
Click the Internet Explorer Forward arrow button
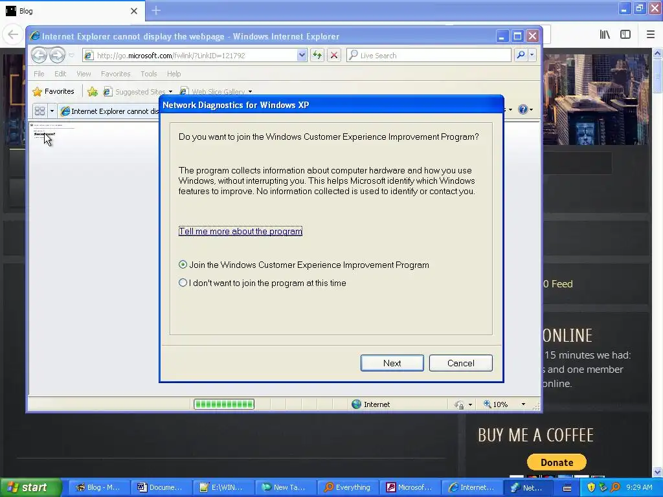click(x=57, y=55)
